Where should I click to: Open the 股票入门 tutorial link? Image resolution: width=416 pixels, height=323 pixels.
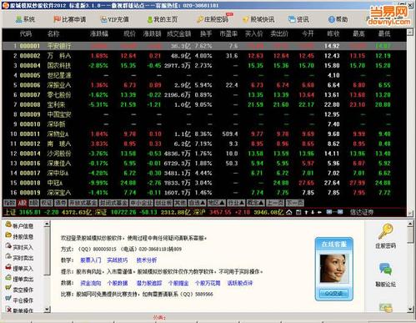tap(91, 260)
